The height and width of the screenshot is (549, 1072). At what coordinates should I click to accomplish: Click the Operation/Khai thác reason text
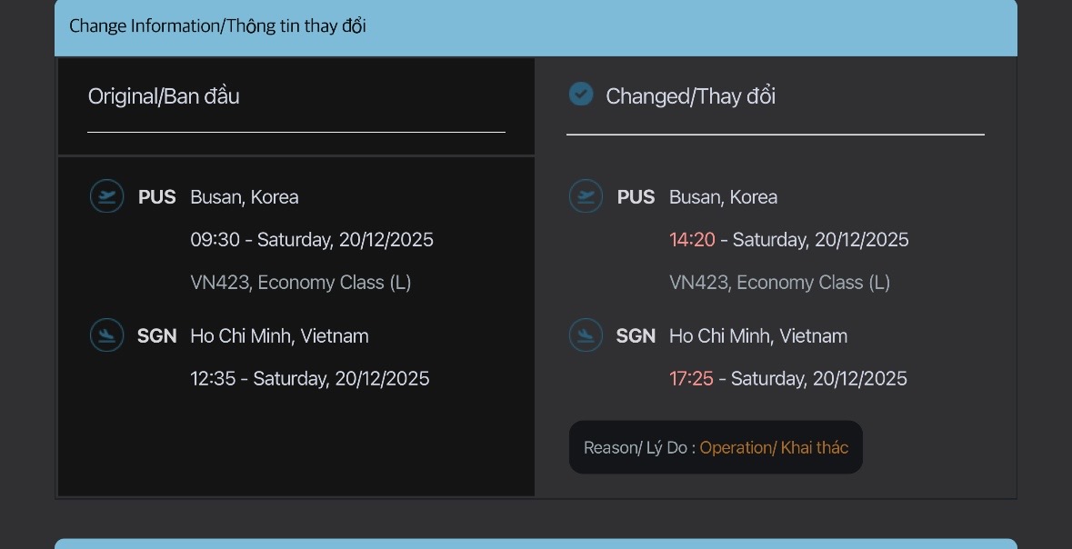(774, 447)
